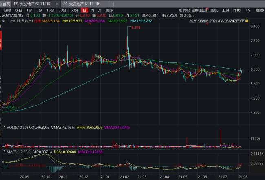Click the 4.451 low price marker

[10, 107]
